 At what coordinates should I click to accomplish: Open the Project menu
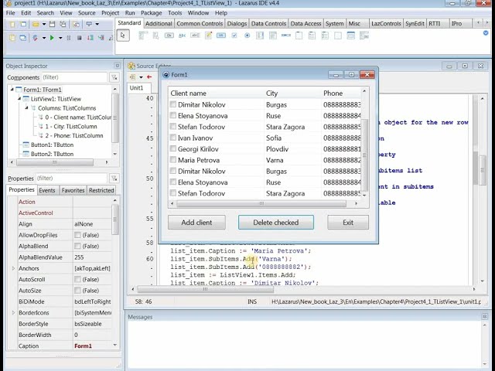pos(110,13)
